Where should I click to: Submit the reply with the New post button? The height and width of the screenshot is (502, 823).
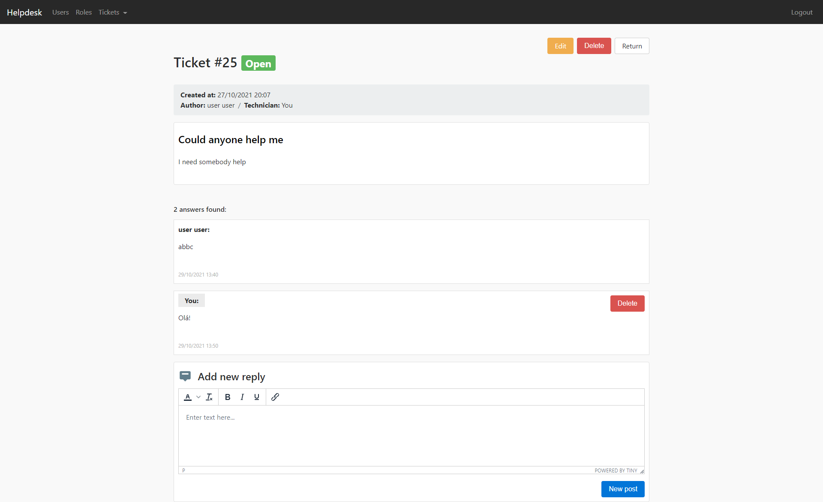pyautogui.click(x=623, y=489)
